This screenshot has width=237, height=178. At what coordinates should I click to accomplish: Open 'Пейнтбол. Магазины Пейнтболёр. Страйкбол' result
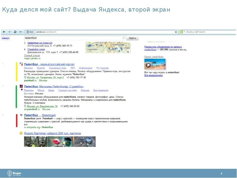[54, 87]
